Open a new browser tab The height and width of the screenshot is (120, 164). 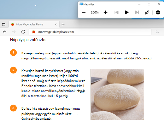[63, 25]
